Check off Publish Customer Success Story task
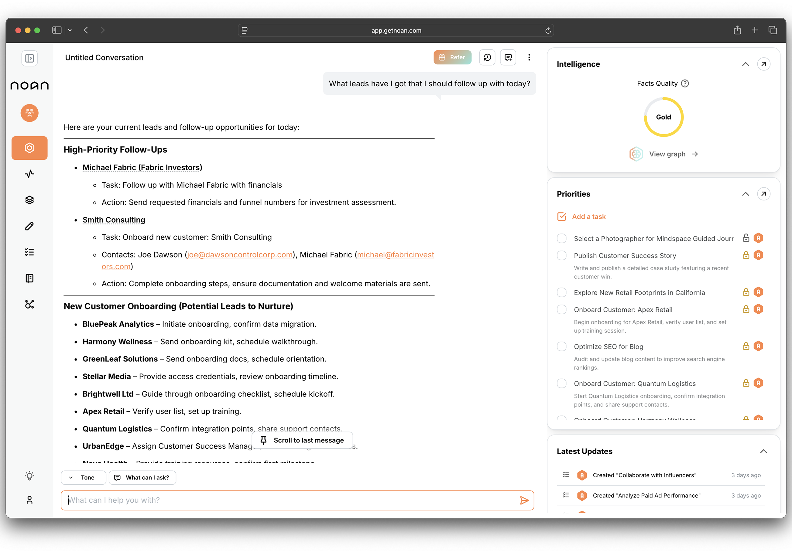 coord(562,255)
